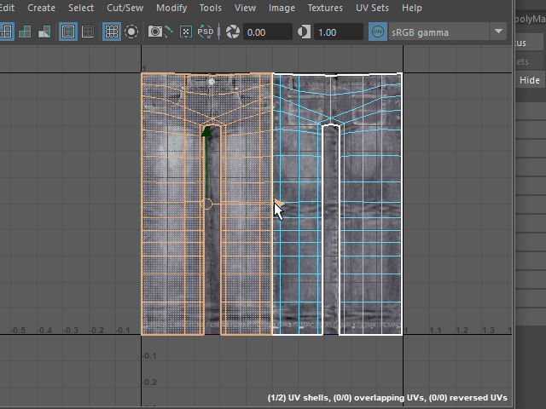Toggle the grid display button

(x=112, y=32)
